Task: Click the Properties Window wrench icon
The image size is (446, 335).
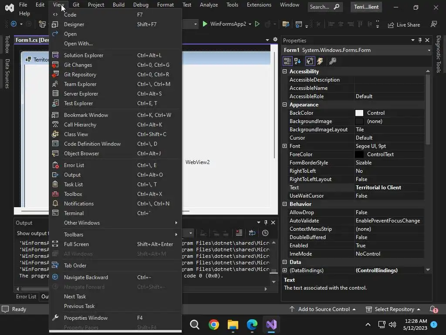Action: point(55,318)
